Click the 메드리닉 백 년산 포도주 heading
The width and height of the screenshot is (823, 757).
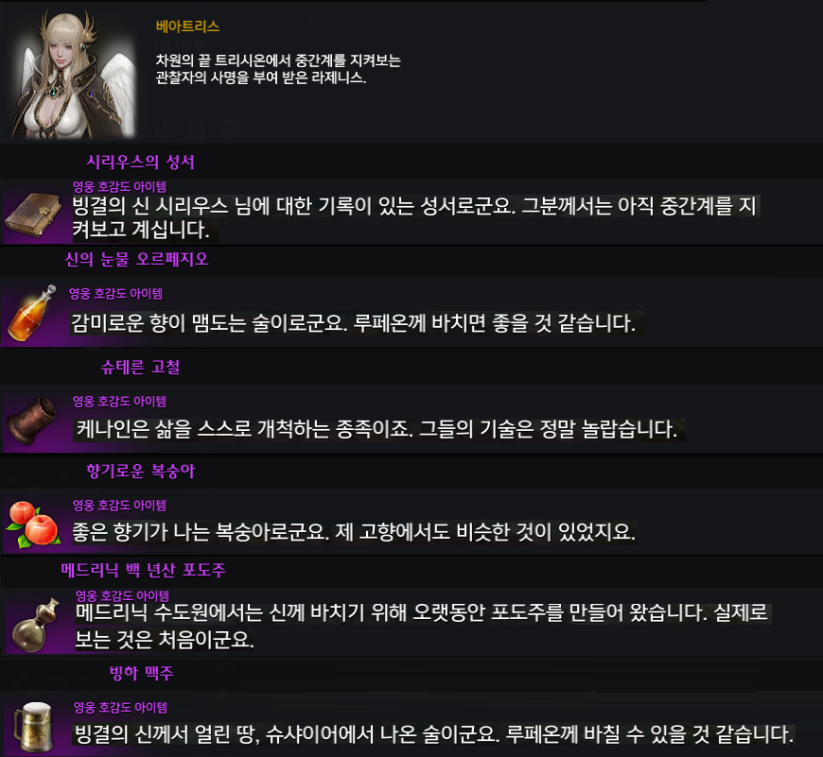[x=143, y=570]
